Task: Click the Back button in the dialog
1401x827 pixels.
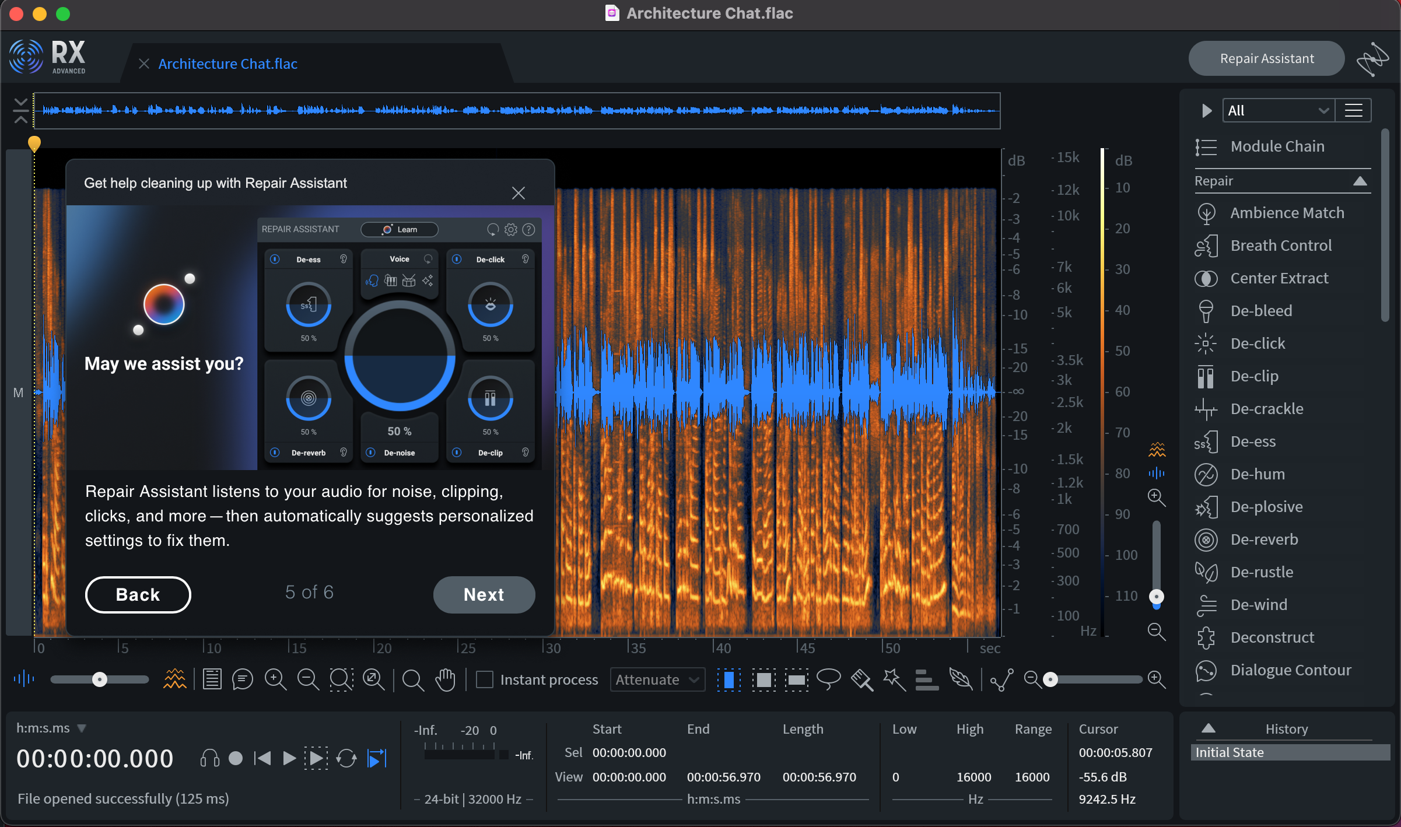Action: tap(138, 594)
